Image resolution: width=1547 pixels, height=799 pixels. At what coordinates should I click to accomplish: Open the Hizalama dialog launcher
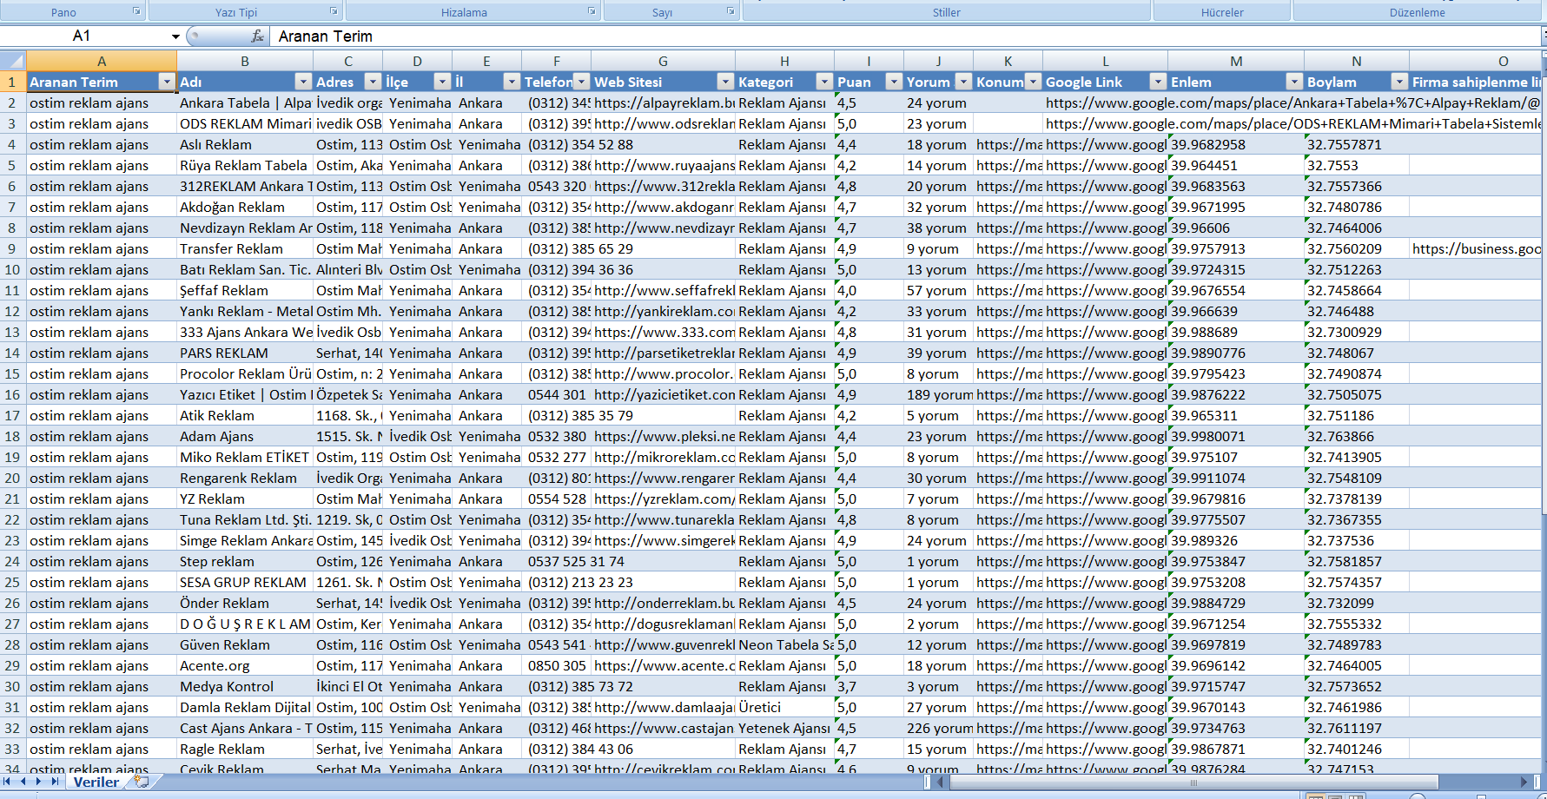(592, 11)
